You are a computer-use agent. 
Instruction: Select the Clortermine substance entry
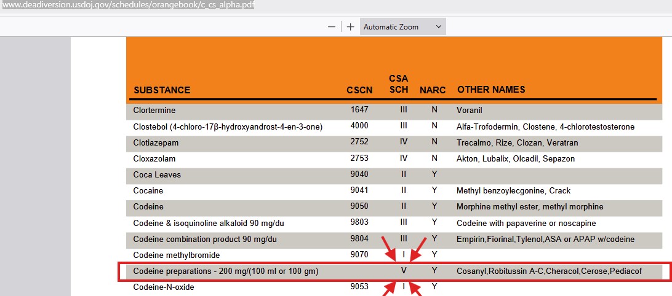point(154,111)
